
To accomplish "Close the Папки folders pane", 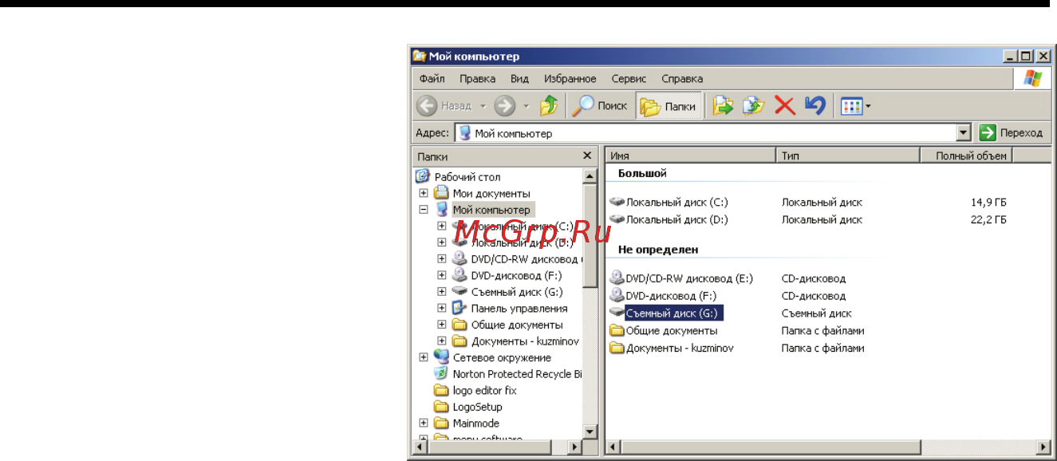I will pos(587,156).
